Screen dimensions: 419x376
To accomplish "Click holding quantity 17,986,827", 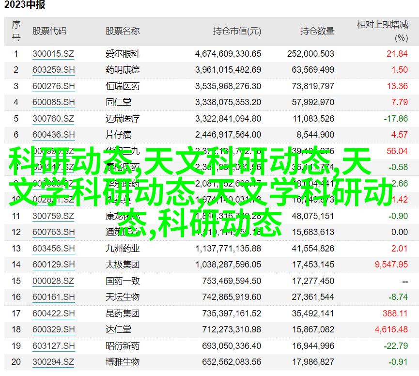I will tap(313, 362).
